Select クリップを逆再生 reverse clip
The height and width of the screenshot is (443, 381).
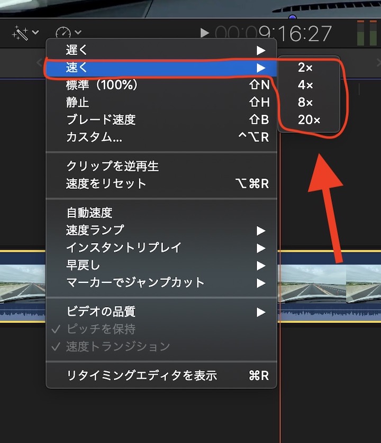[x=161, y=166]
